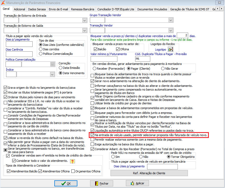Click the Dias úteis p/ pagamento field
Viewport: 225px width, 188px height.
162,167
